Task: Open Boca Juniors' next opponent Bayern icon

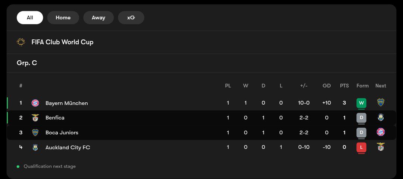Action: coord(381,132)
